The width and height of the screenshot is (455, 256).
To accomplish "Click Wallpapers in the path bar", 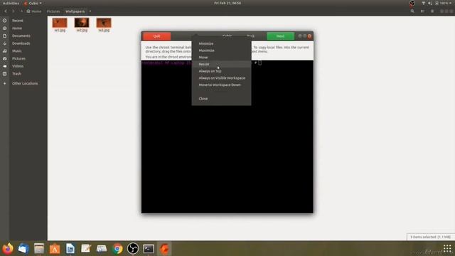I will pyautogui.click(x=75, y=11).
